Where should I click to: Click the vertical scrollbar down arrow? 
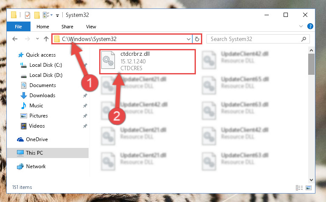click(x=311, y=180)
